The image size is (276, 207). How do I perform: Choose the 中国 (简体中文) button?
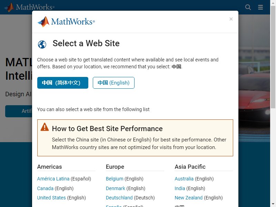tap(63, 83)
